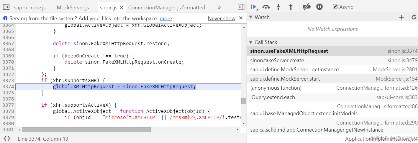Dismiss the workspace info banner
Screen dimensions: 418x143
point(241,18)
